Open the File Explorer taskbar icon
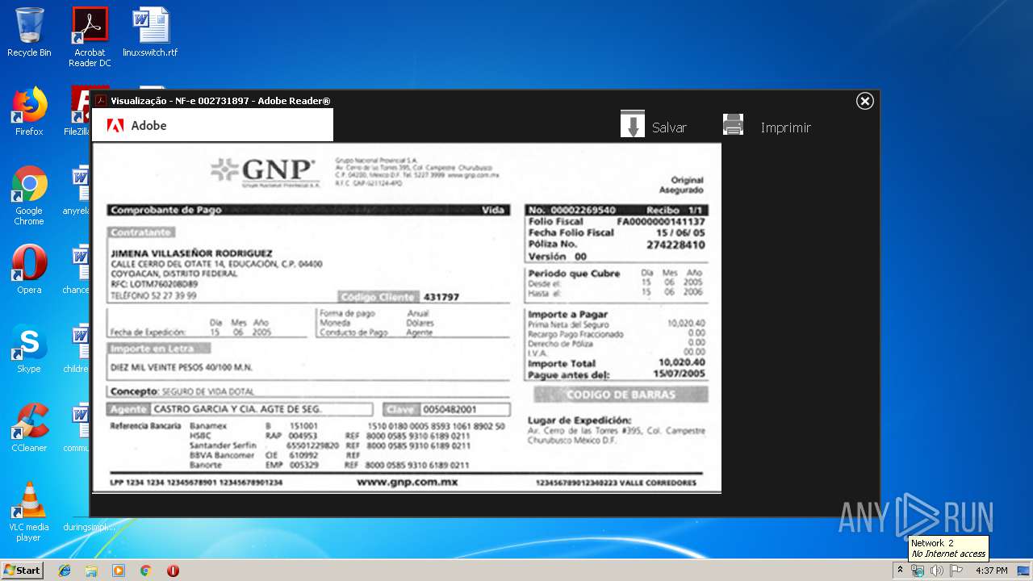This screenshot has width=1033, height=581. 91,571
